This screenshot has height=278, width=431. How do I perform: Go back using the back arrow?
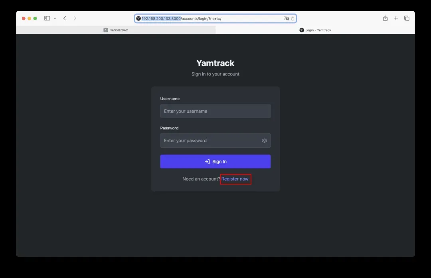point(65,18)
